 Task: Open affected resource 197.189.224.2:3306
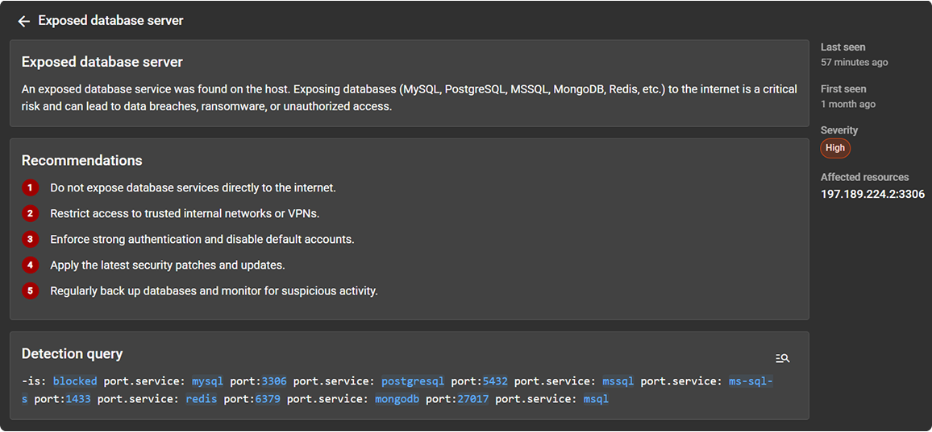click(x=872, y=194)
